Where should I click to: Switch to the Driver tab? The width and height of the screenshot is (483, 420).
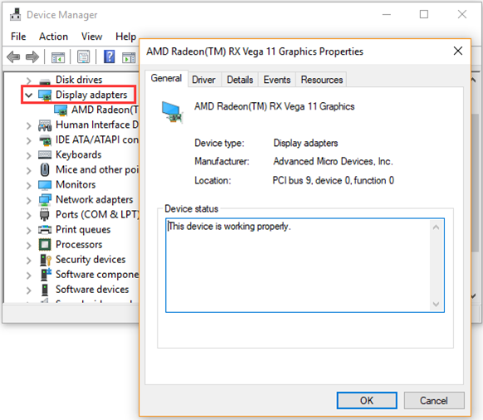pyautogui.click(x=203, y=80)
